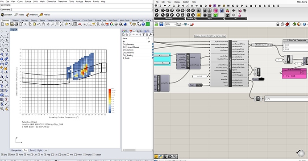Click the cherry icon in Util panel
The width and height of the screenshot is (308, 161).
click(x=228, y=10)
